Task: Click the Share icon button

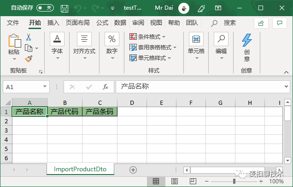Action: tap(261, 23)
